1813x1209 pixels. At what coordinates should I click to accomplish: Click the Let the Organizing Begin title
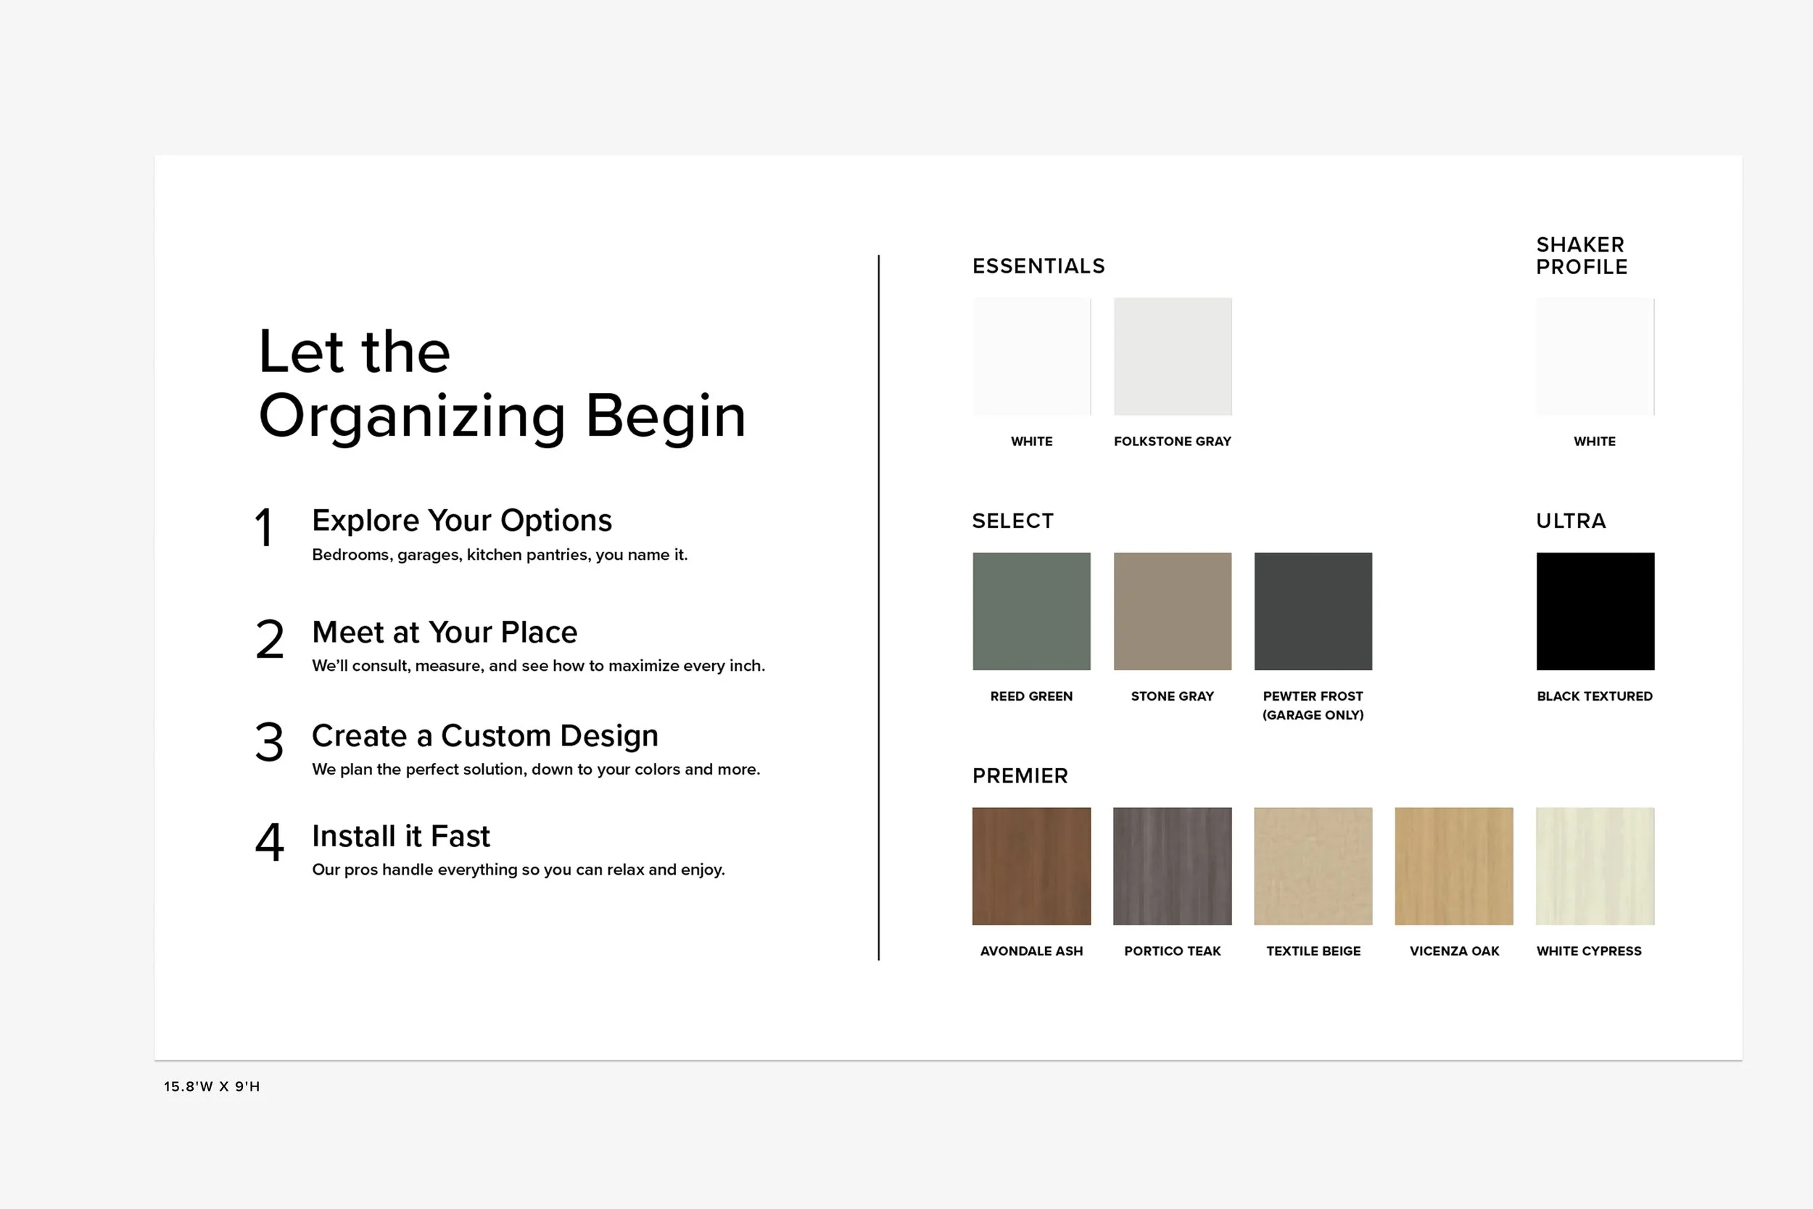[x=501, y=383]
